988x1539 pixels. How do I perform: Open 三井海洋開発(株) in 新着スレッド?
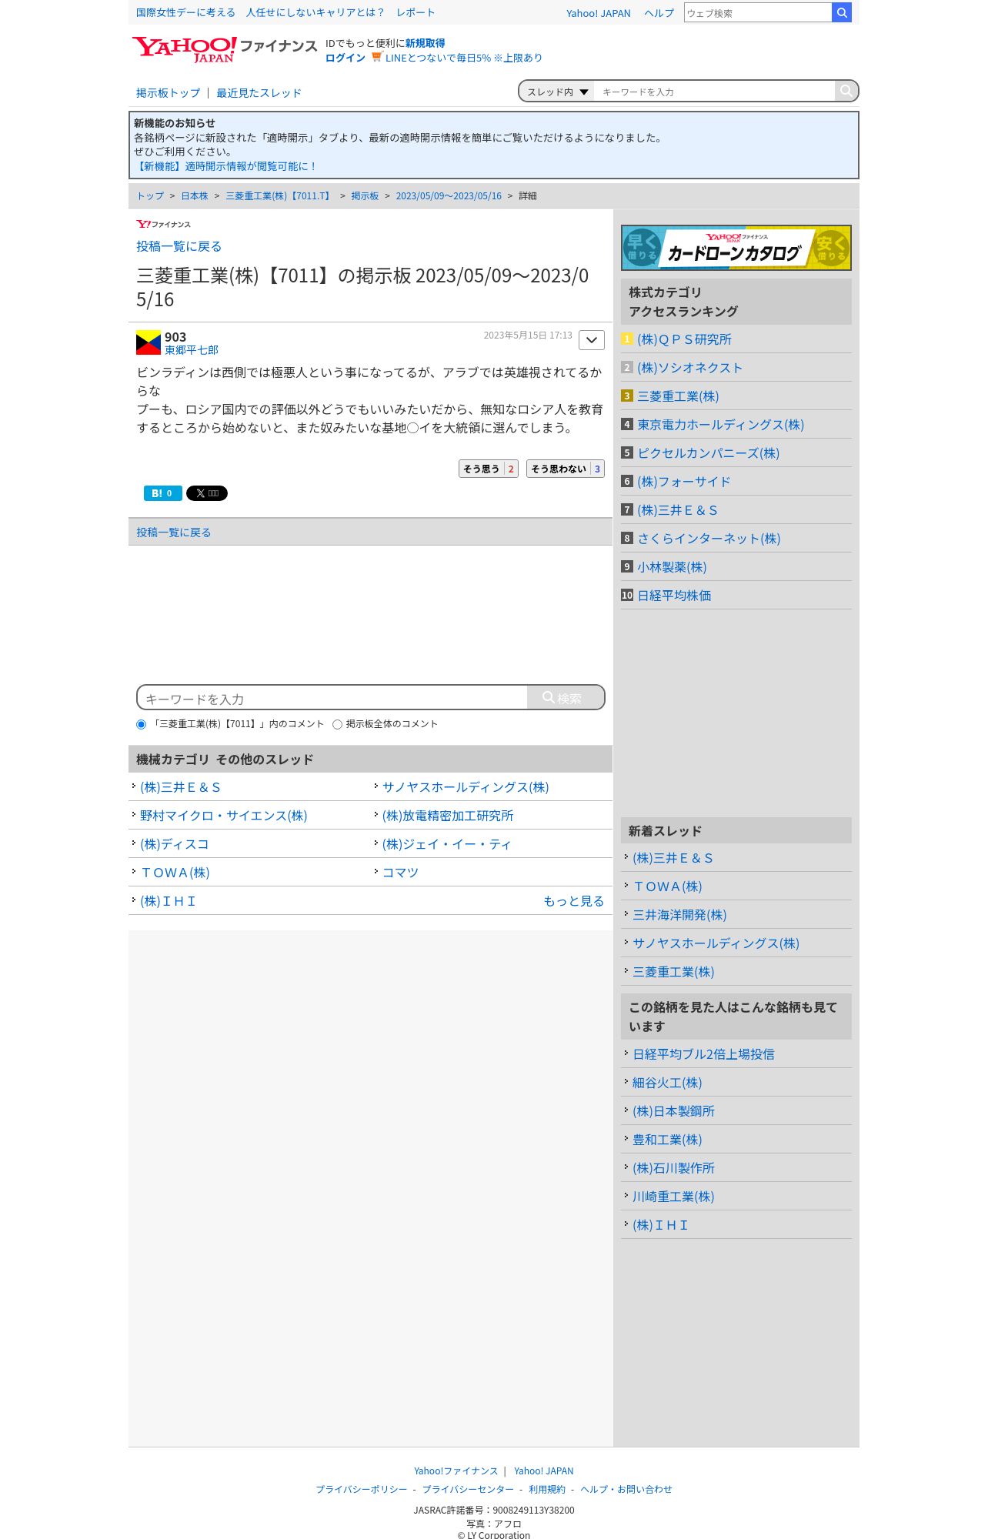pos(679,915)
